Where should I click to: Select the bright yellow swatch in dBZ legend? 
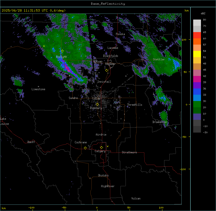197,54
